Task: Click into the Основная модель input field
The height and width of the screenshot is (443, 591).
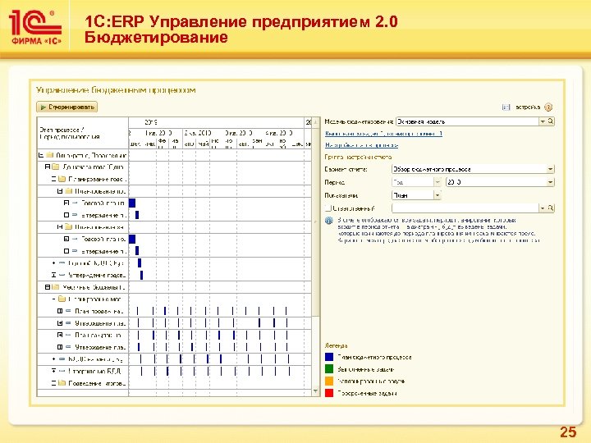Action: click(x=467, y=121)
